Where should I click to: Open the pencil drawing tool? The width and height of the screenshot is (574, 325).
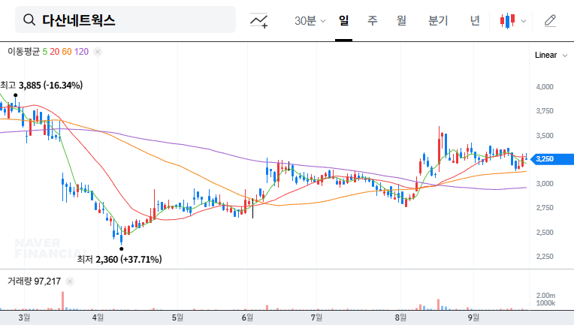[550, 20]
